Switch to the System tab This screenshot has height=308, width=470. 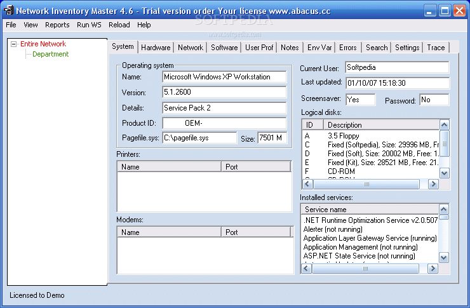coord(123,46)
